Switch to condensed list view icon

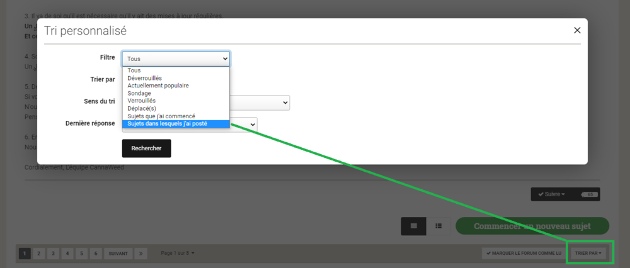[x=438, y=226]
